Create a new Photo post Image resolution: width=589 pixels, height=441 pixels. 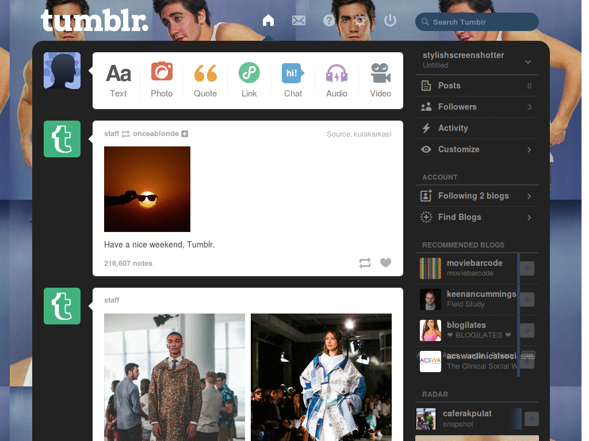[162, 80]
